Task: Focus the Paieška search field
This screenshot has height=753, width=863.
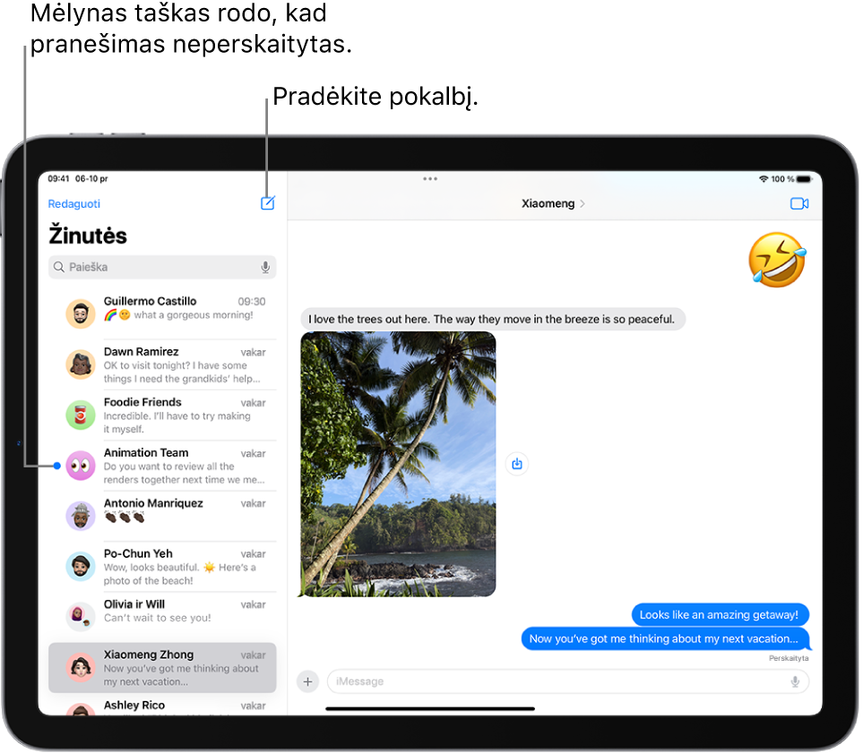Action: (x=162, y=268)
